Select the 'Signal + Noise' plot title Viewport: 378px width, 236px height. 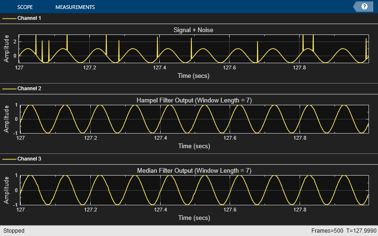click(194, 30)
